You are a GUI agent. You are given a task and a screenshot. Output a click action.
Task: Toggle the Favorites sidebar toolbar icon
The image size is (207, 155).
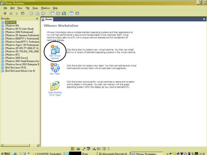52,13
